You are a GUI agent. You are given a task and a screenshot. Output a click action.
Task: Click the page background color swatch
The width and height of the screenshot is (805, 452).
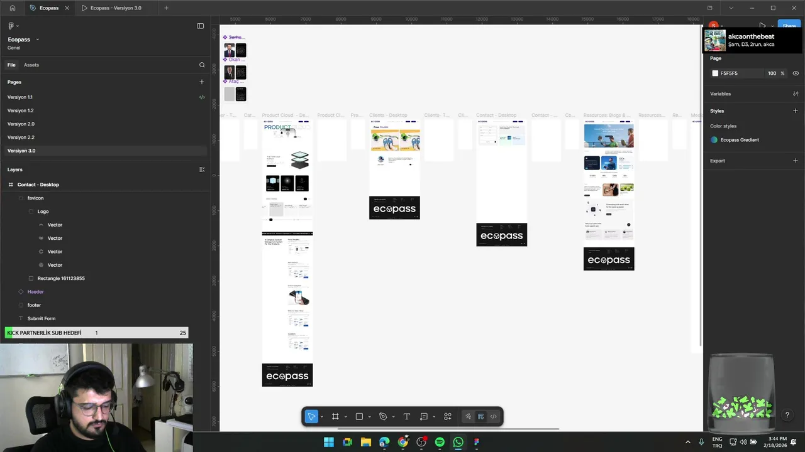pos(715,73)
